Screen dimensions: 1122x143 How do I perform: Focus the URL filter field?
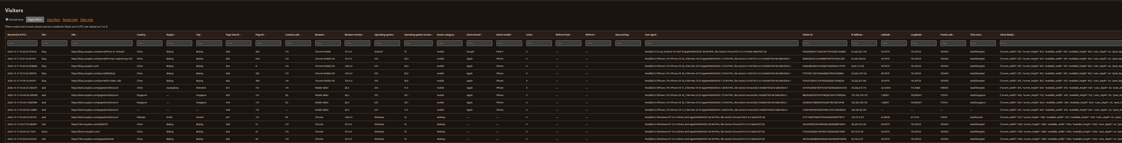coord(102,43)
